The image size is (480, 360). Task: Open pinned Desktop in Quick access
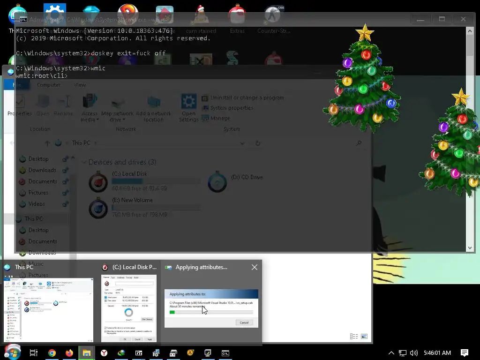[x=38, y=159]
